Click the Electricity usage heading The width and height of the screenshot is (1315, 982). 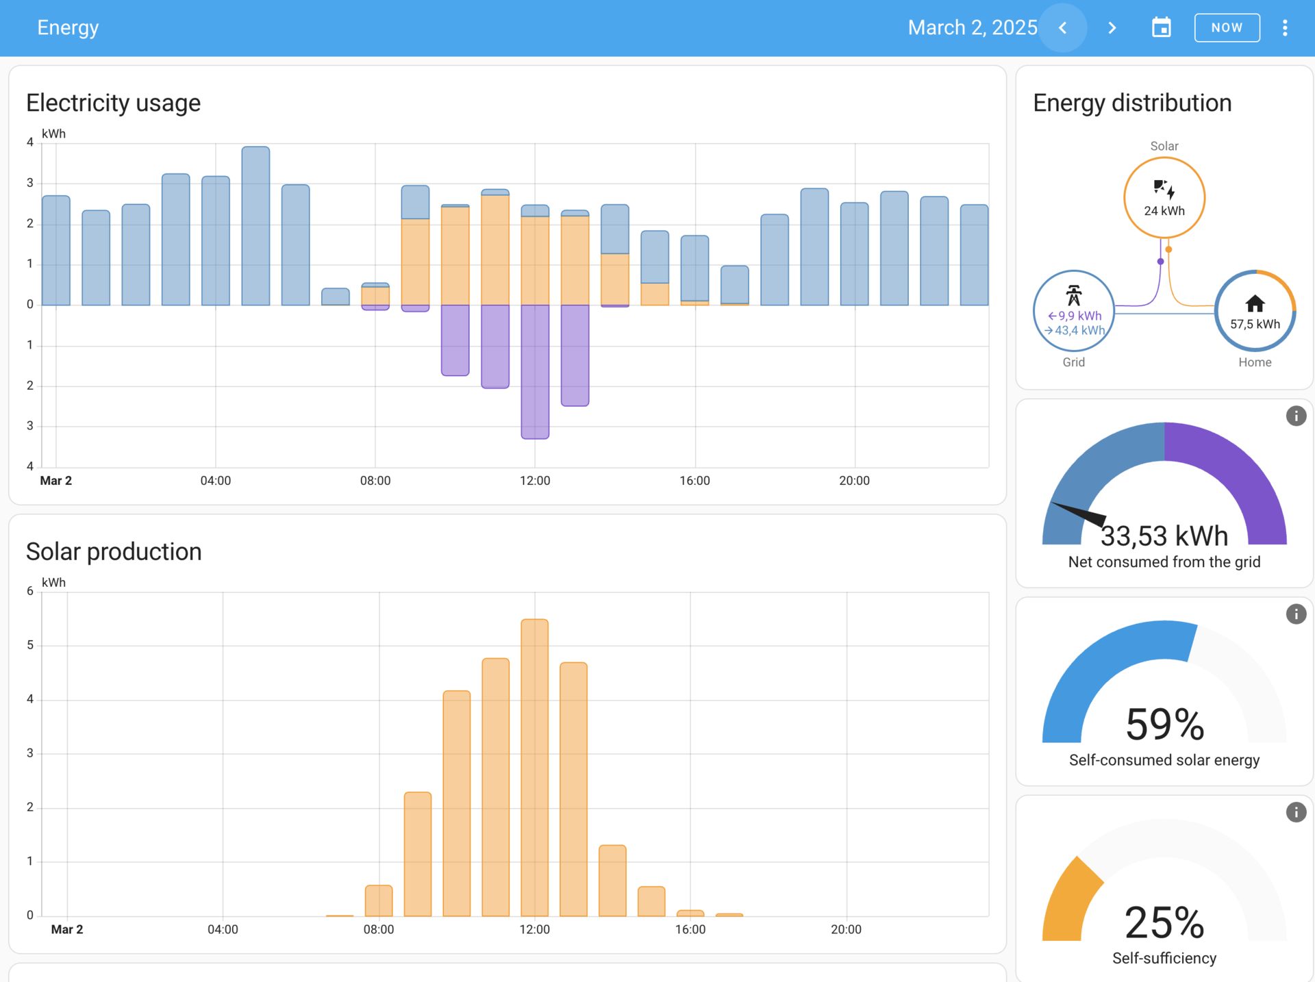(114, 103)
